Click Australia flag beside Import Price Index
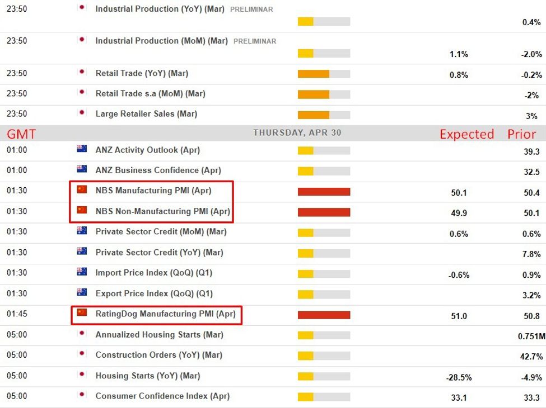This screenshot has height=408, width=546. tap(82, 272)
